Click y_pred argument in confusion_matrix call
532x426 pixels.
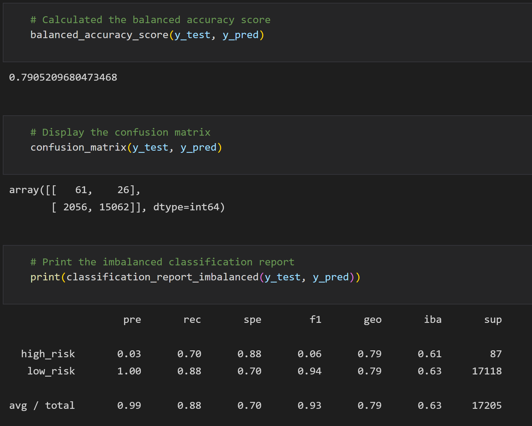(199, 148)
